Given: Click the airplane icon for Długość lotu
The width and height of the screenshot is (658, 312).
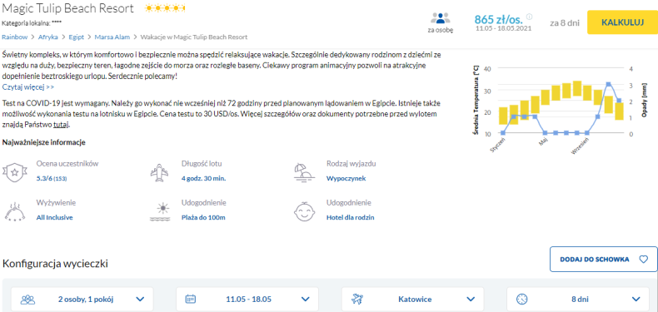Looking at the screenshot, I should [x=159, y=172].
